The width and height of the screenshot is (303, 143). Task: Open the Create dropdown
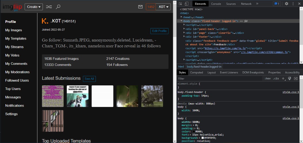pyautogui.click(x=34, y=7)
